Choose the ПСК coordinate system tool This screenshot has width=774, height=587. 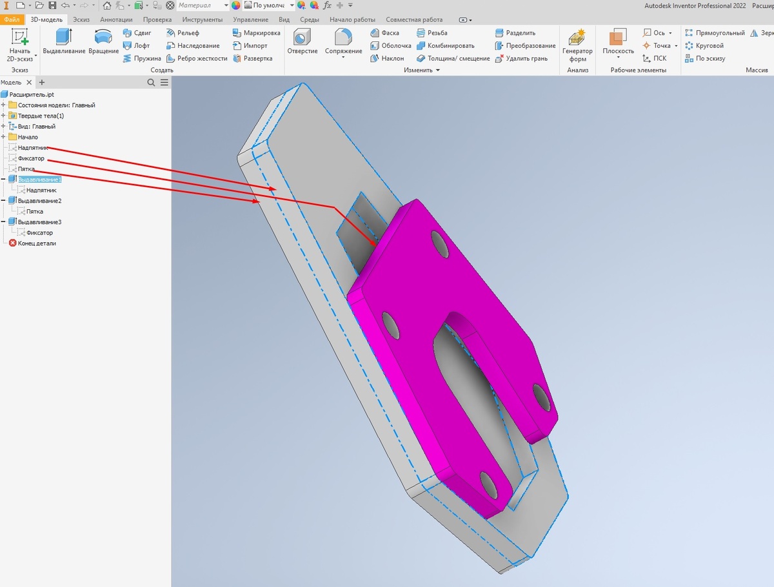pyautogui.click(x=654, y=58)
